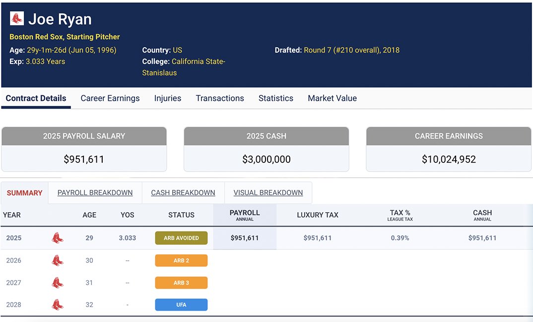Click the Year column header

click(12, 215)
